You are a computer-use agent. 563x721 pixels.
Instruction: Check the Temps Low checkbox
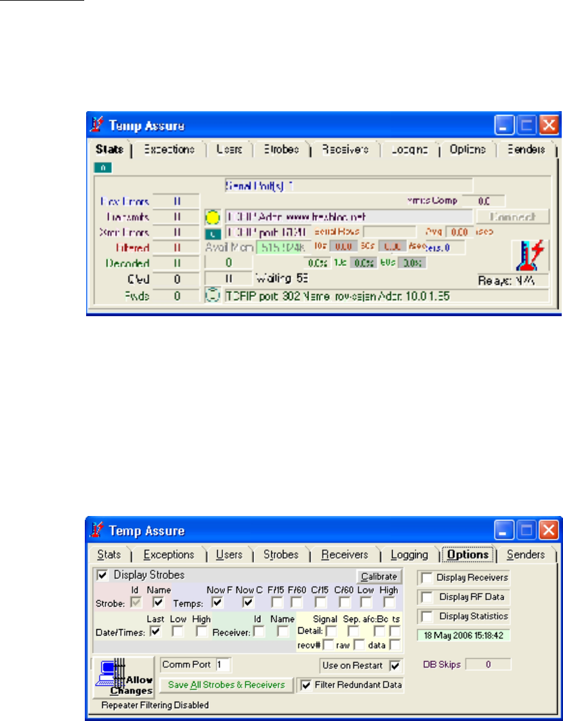366,601
